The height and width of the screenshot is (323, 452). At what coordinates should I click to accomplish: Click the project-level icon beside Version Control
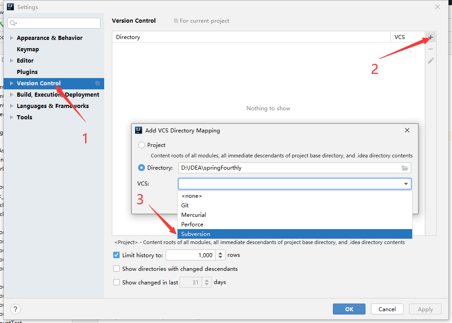point(97,83)
